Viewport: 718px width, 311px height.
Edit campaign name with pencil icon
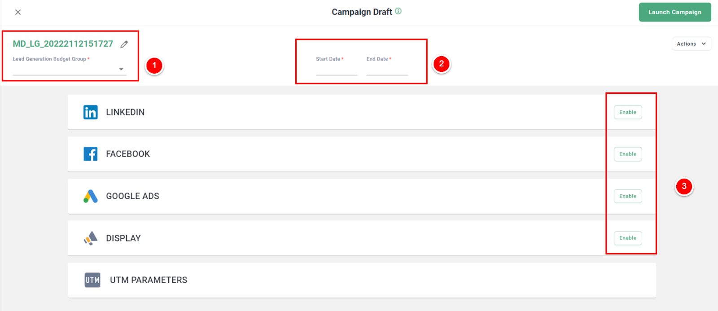coord(124,44)
